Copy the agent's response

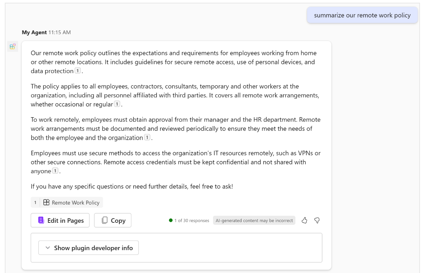[x=113, y=220]
